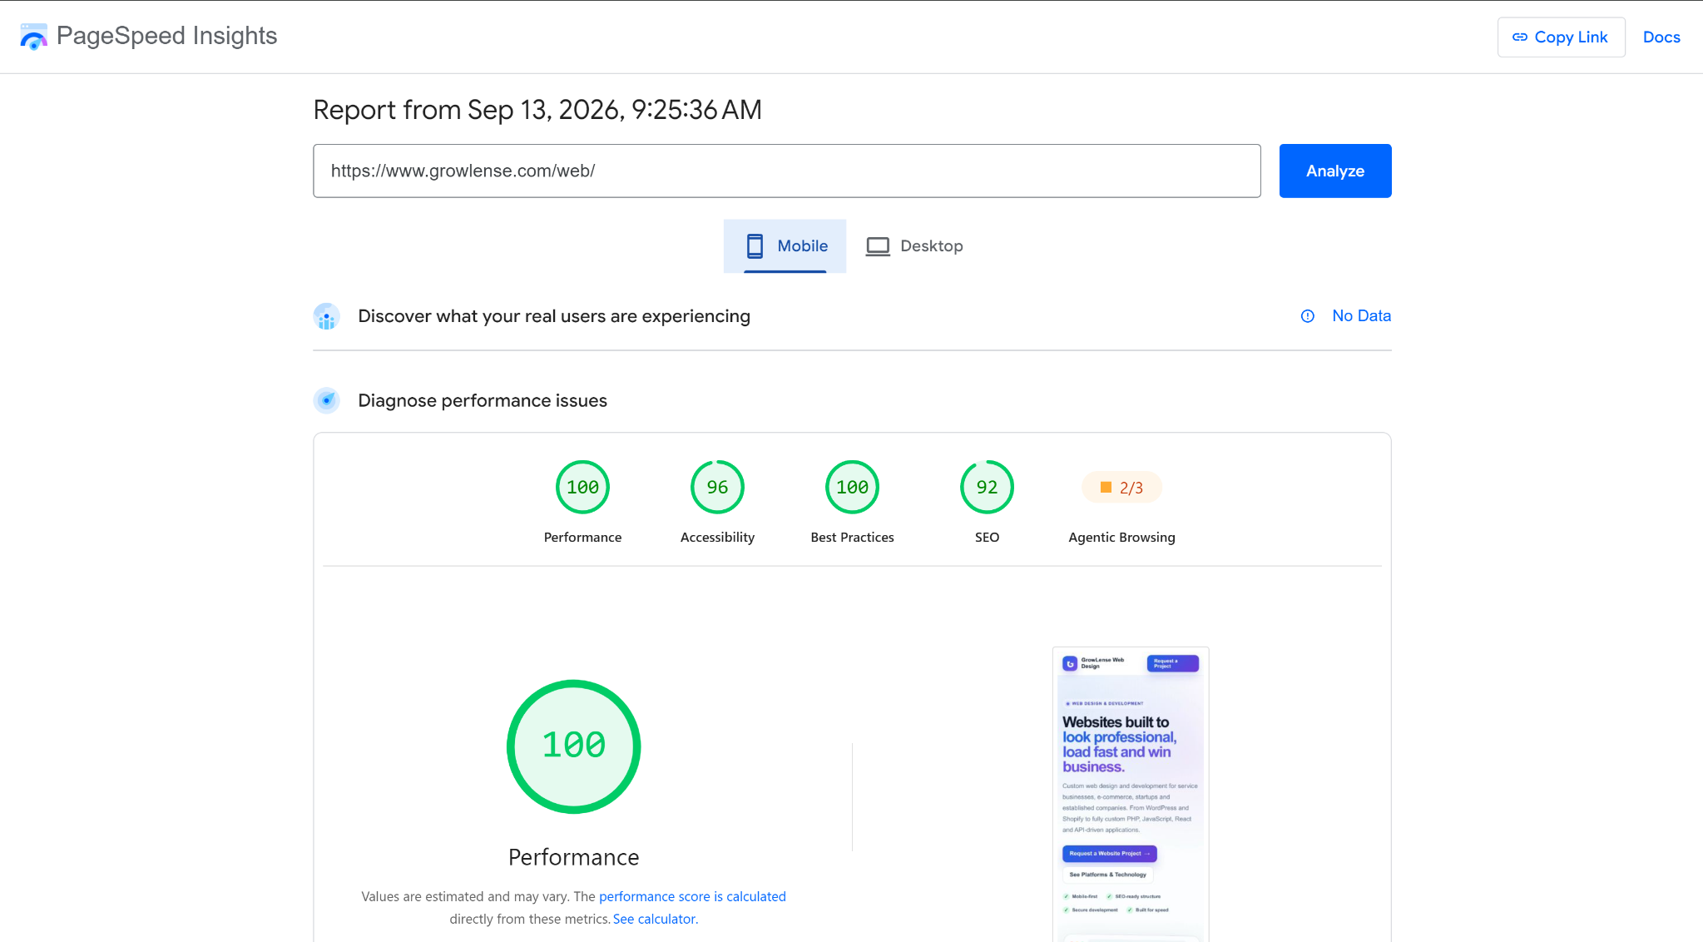Click the Copy Link button
The image size is (1703, 942).
click(1561, 37)
